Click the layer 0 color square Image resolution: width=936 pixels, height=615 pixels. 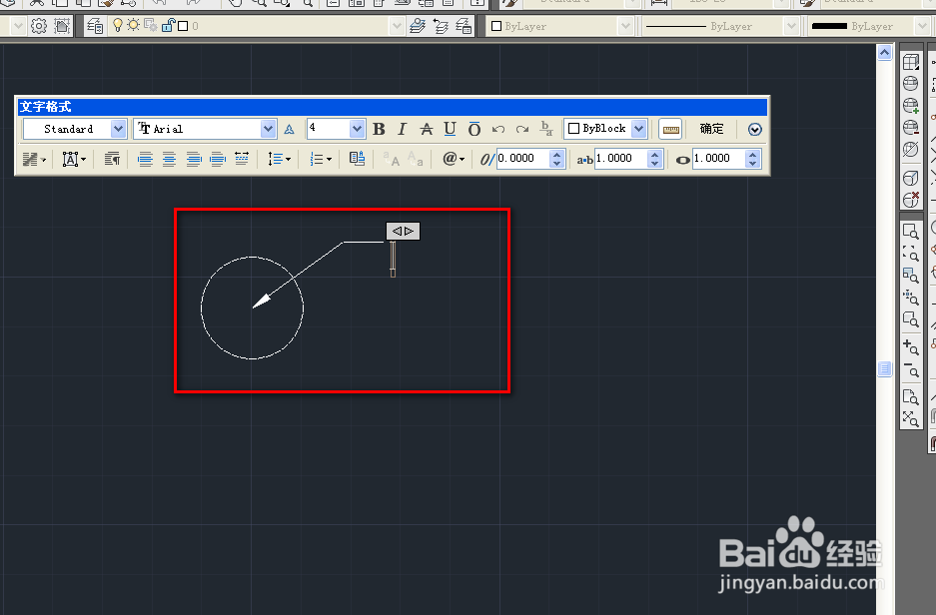pyautogui.click(x=183, y=26)
